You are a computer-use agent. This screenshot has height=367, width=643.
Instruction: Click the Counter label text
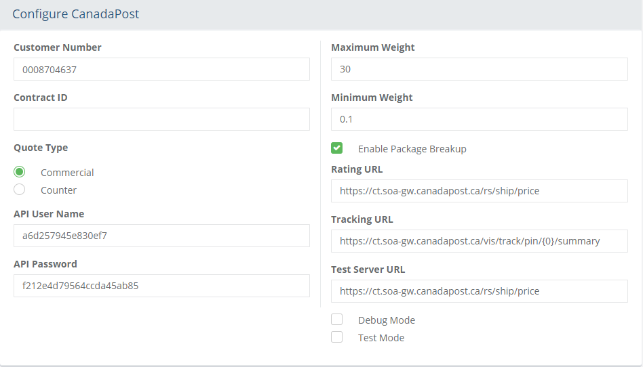(x=58, y=190)
